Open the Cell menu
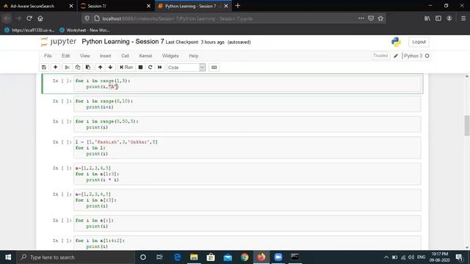The height and width of the screenshot is (264, 470). tap(125, 56)
